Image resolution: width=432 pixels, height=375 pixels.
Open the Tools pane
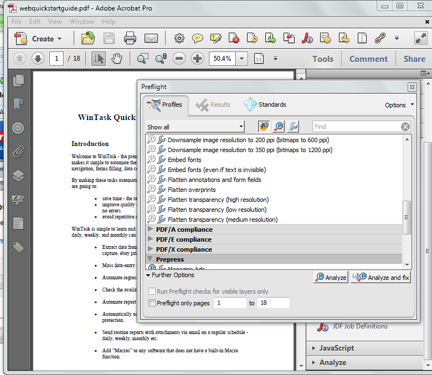(x=323, y=59)
